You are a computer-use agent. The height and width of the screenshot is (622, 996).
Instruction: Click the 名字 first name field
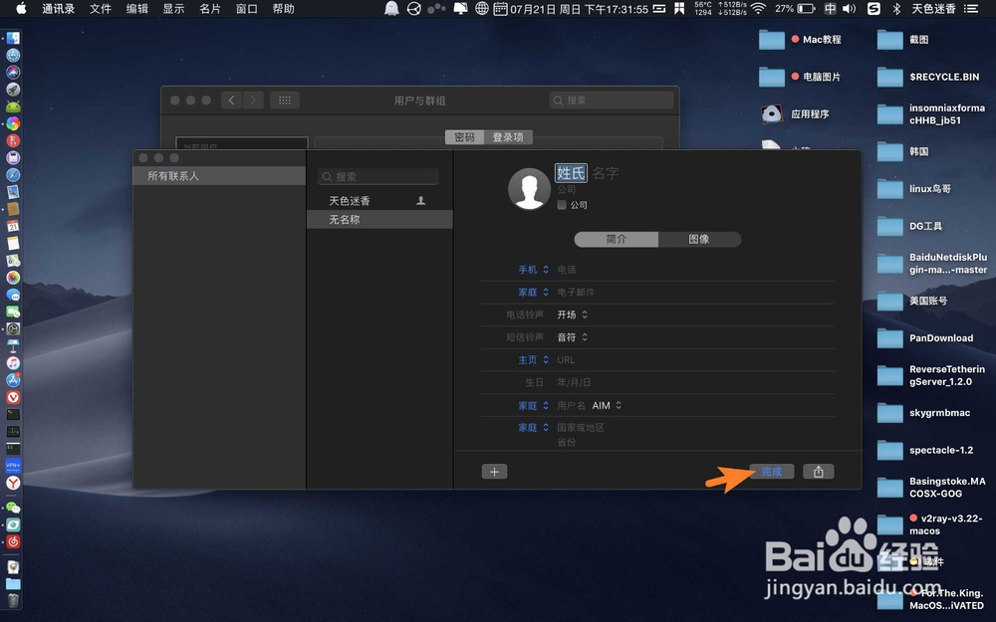coord(606,172)
